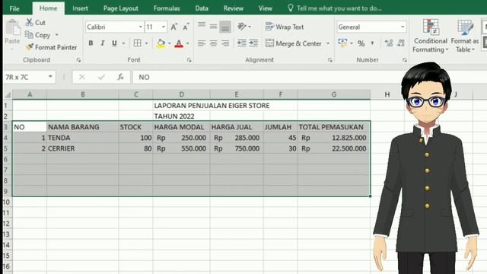Switch to the Insert tab
Viewport: 487px width, 274px height.
[x=80, y=8]
